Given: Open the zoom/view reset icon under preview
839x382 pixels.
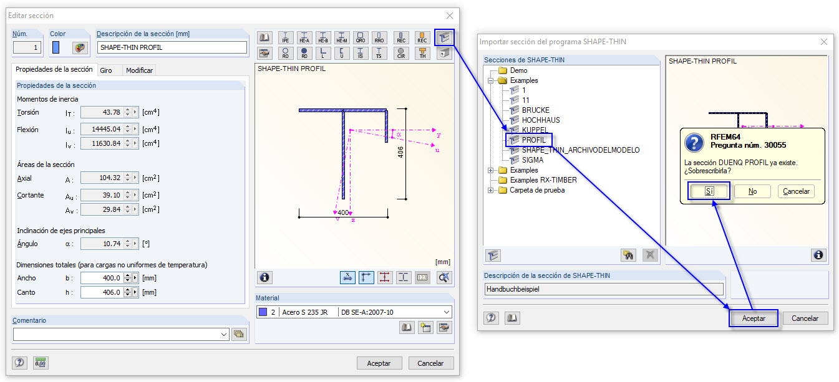Looking at the screenshot, I should (444, 277).
